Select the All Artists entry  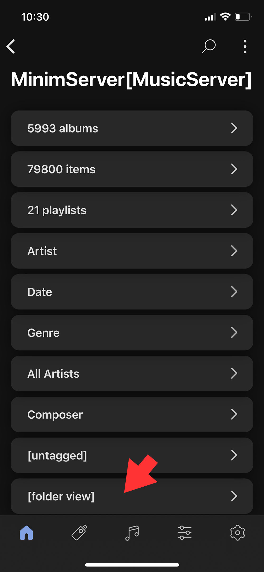click(132, 373)
